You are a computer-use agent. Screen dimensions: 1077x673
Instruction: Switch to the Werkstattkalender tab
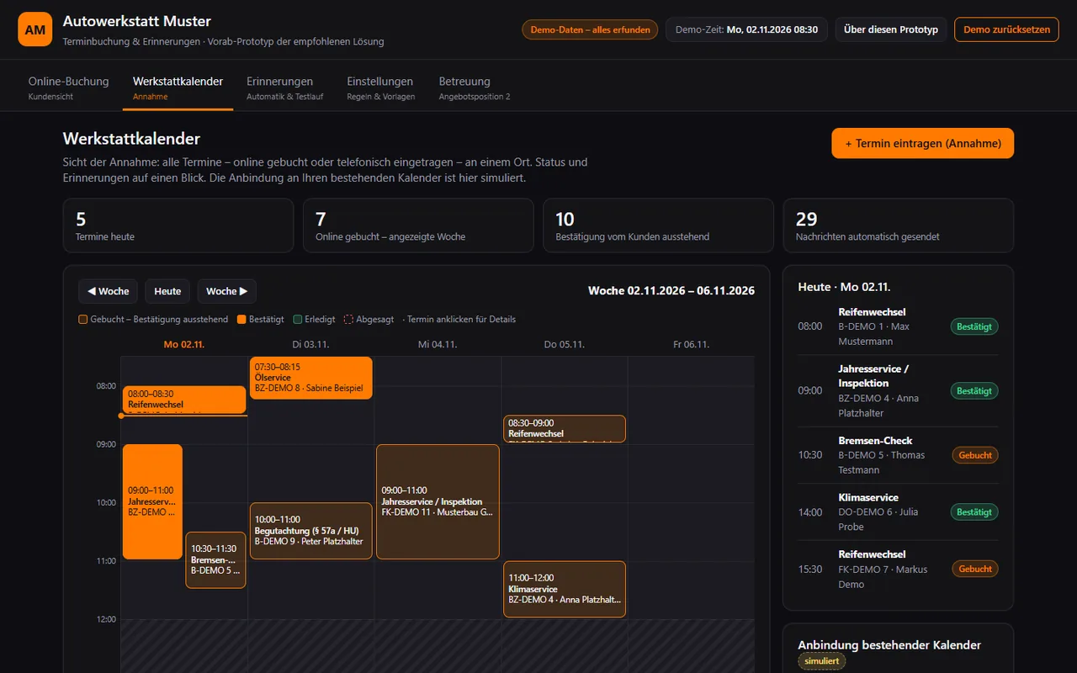tap(178, 88)
